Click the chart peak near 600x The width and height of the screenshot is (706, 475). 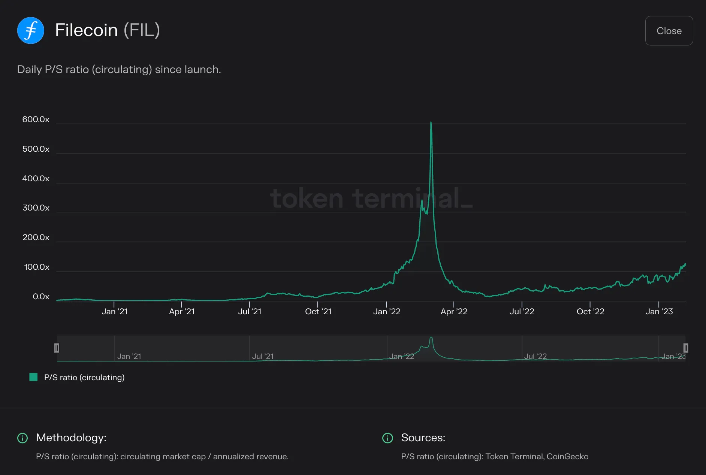(431, 122)
